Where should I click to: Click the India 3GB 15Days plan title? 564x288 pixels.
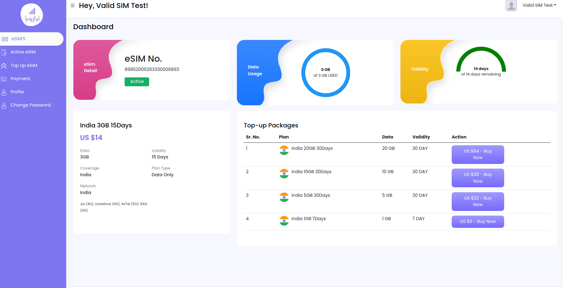click(106, 125)
